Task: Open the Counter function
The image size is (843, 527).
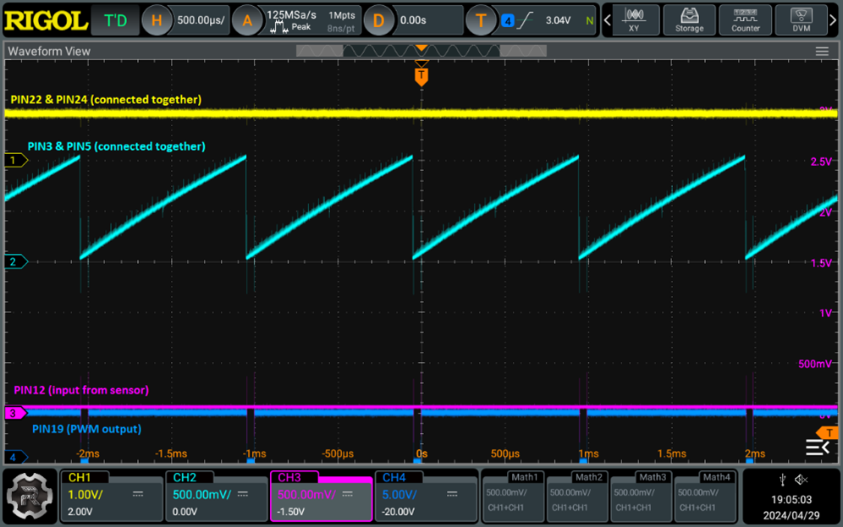Action: click(x=745, y=19)
